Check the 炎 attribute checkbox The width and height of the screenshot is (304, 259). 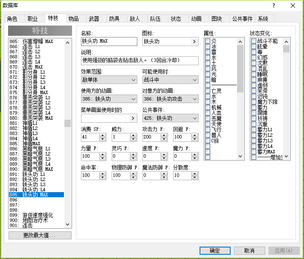(208, 41)
